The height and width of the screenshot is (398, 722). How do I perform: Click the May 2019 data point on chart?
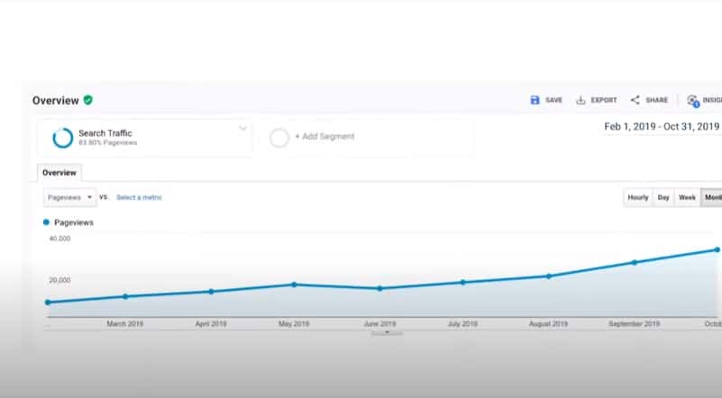294,285
